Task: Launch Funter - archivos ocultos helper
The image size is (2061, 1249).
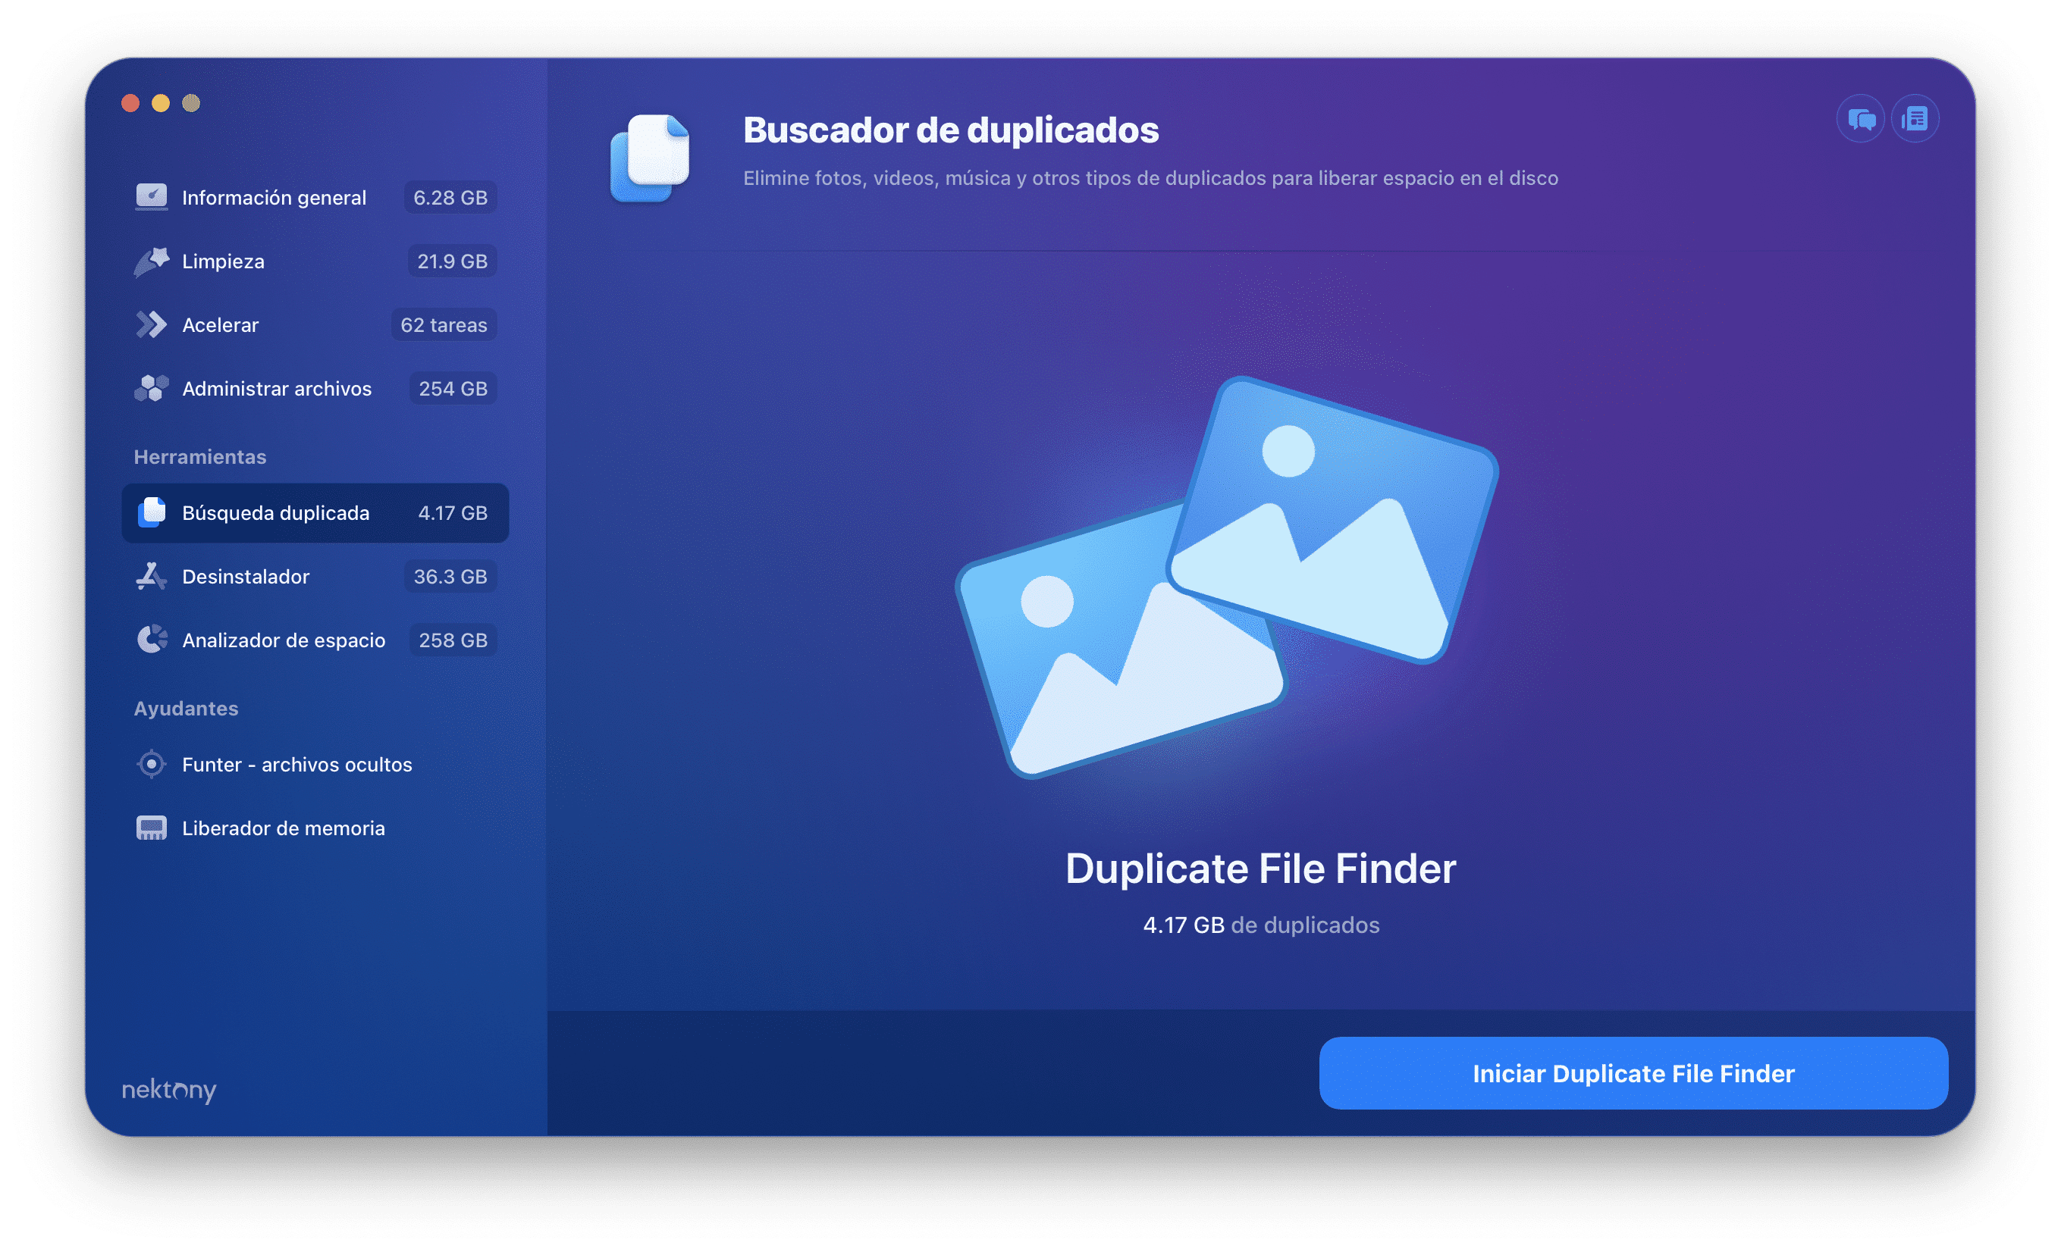Action: [315, 764]
